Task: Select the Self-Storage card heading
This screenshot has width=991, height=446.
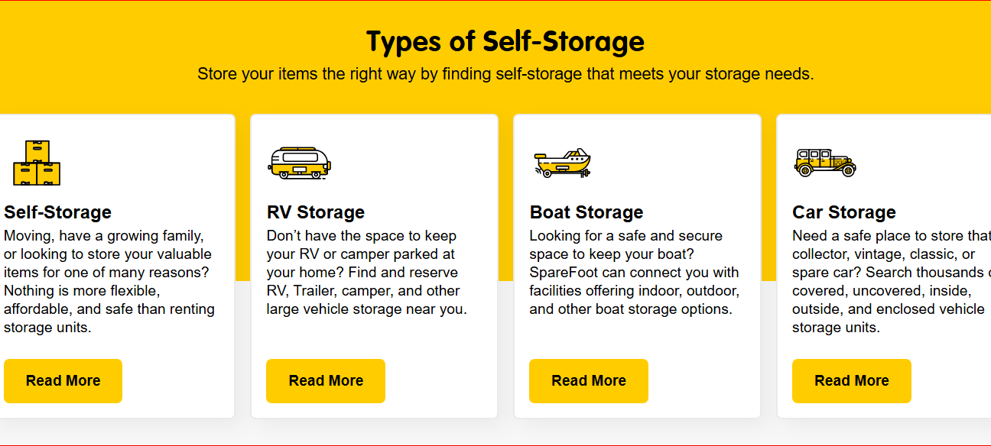Action: [58, 212]
